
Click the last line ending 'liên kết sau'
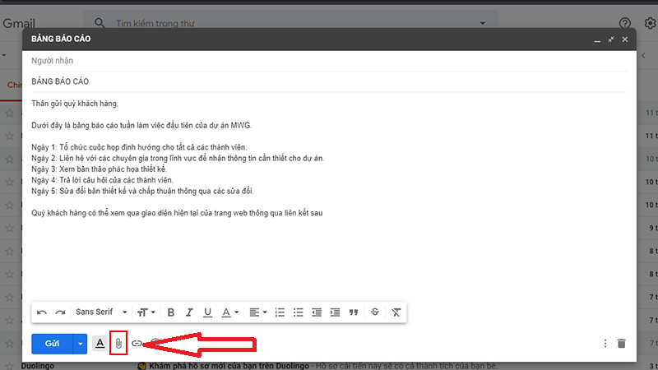177,213
